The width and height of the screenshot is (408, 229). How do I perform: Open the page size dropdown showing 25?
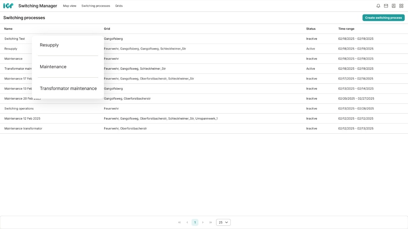[223, 222]
